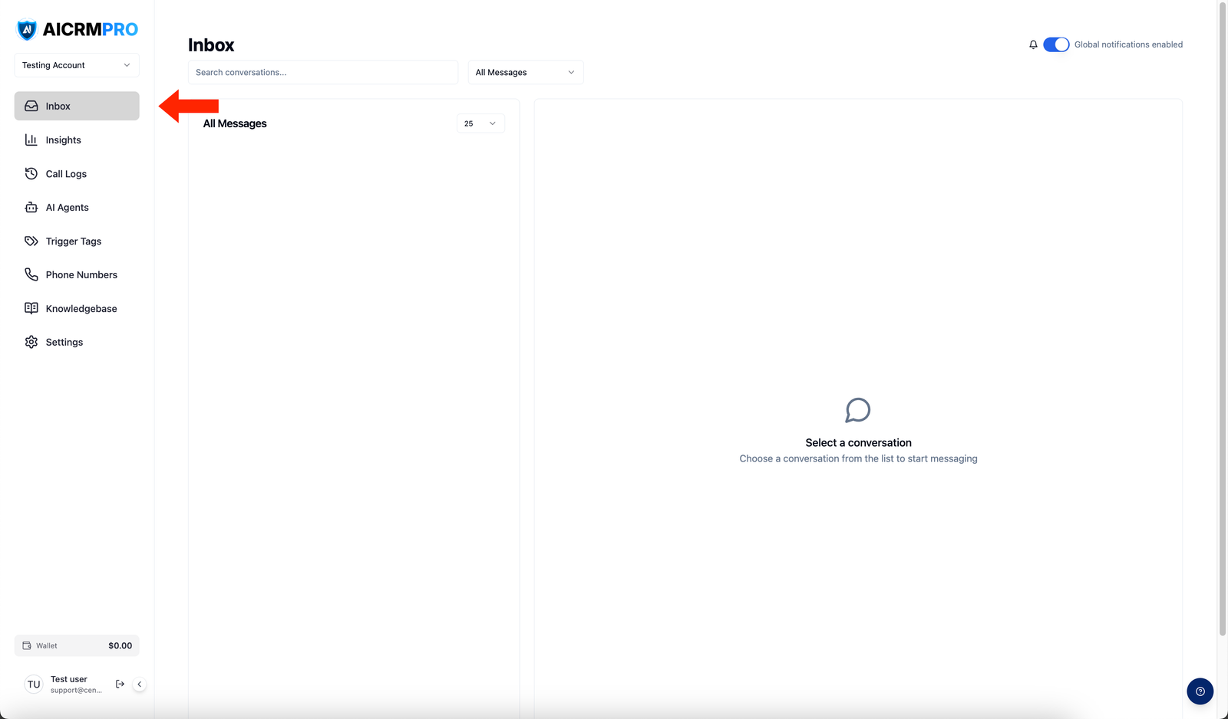Open the All Messages filter dropdown
This screenshot has width=1228, height=719.
(x=526, y=72)
